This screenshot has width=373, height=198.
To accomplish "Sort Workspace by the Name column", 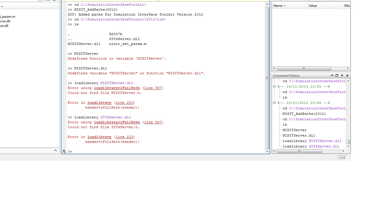I will [289, 6].
